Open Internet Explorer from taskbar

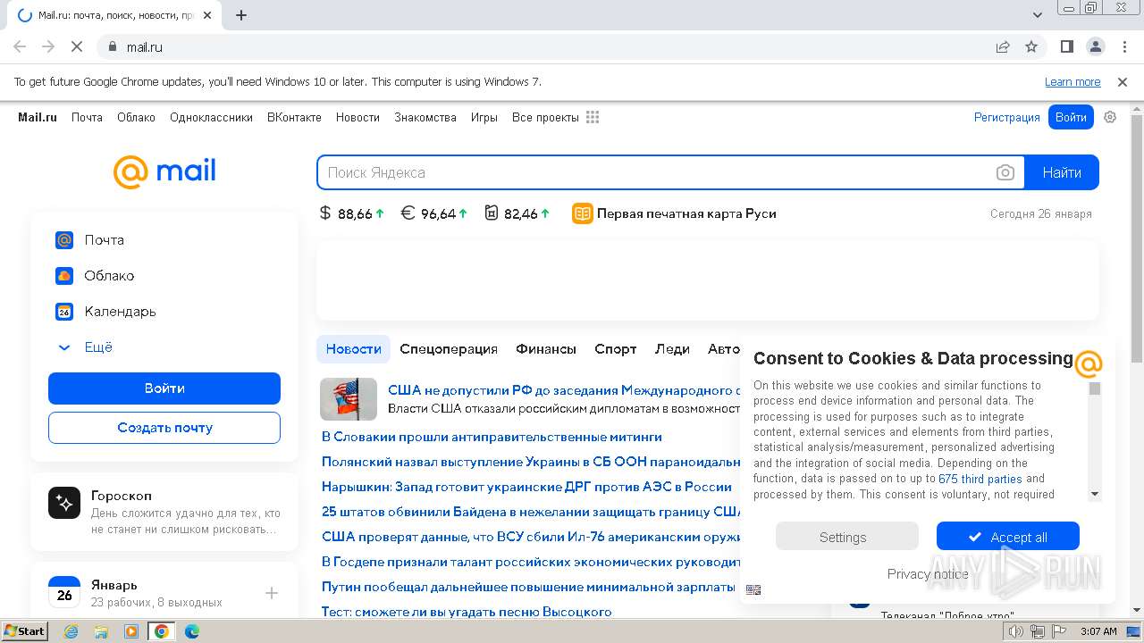click(x=71, y=631)
